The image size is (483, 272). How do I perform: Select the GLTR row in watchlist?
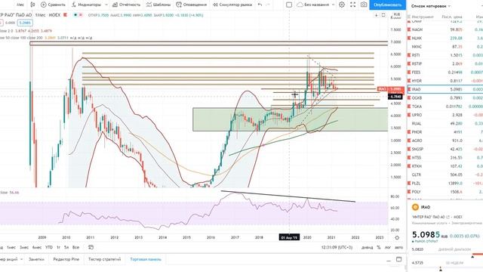(445, 175)
